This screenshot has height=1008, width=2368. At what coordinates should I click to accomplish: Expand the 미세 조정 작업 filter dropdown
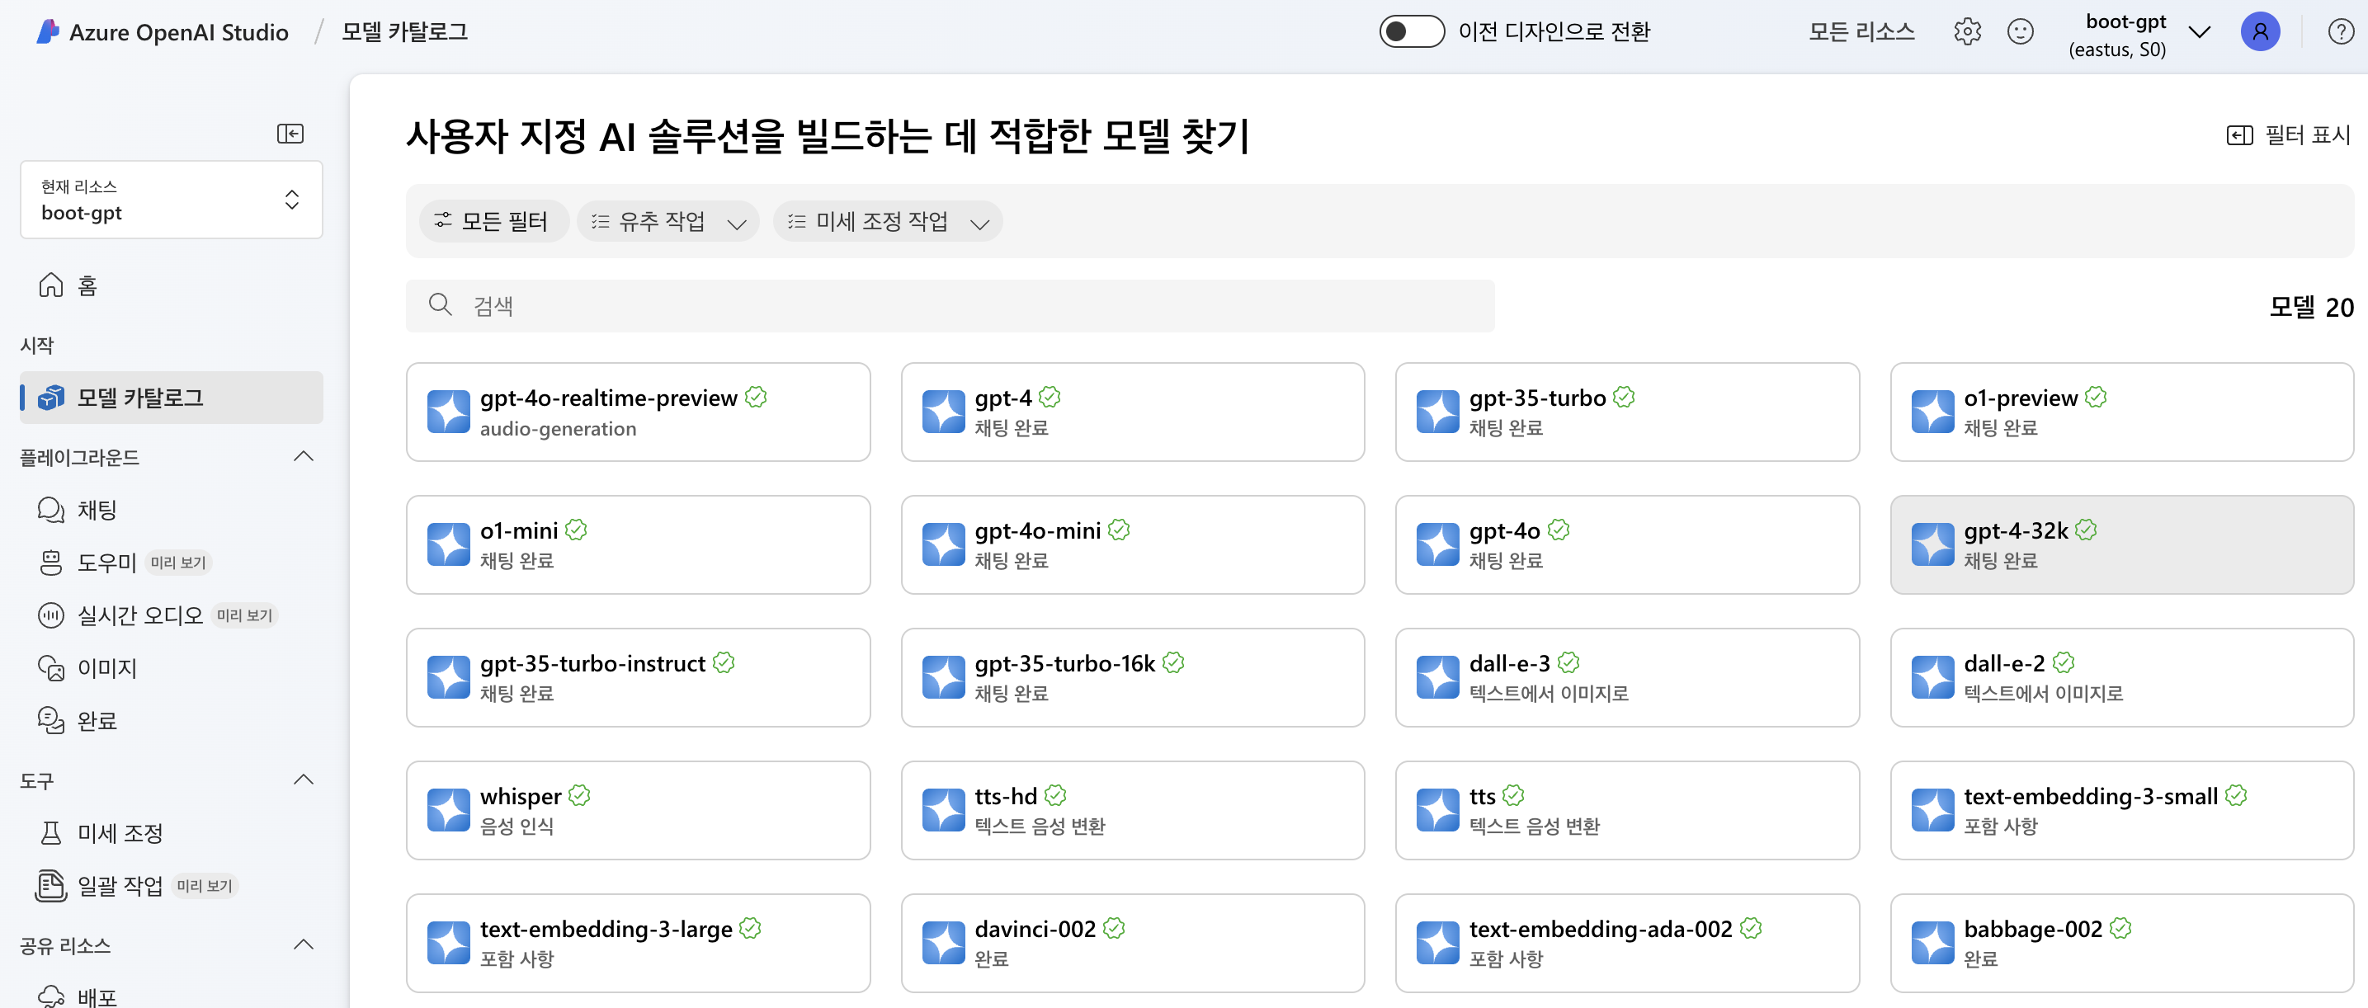pos(887,221)
